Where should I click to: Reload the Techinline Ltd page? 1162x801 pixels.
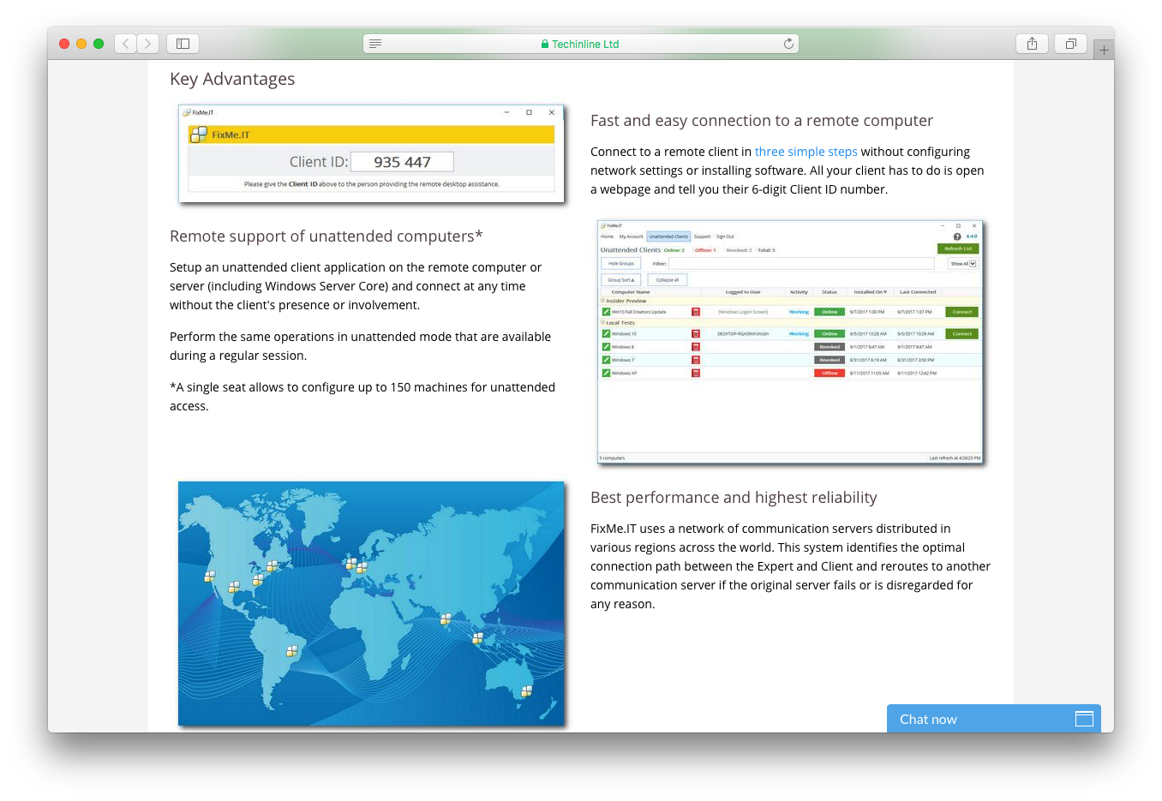coord(788,44)
